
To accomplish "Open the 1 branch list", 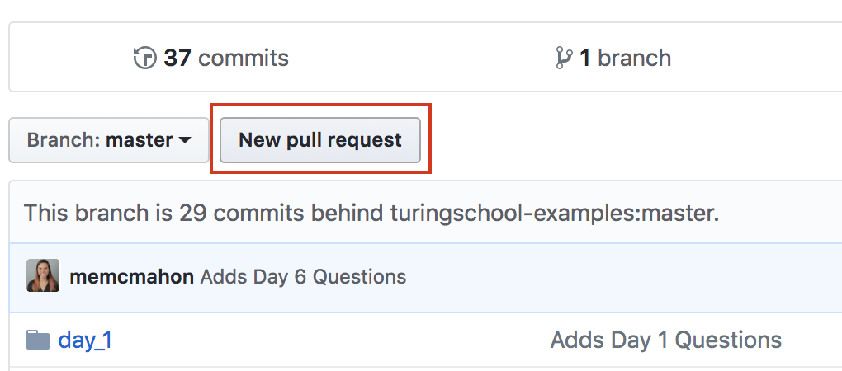I will tap(614, 59).
